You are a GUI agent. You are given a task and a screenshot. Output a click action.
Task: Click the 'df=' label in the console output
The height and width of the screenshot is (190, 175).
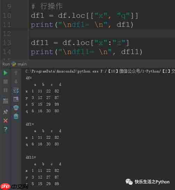pyautogui.click(x=29, y=78)
